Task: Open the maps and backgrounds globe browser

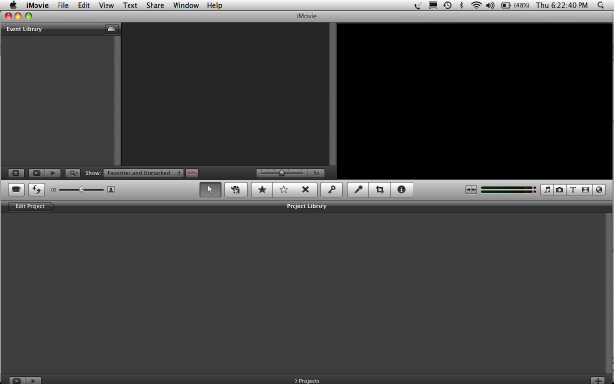Action: (x=599, y=190)
